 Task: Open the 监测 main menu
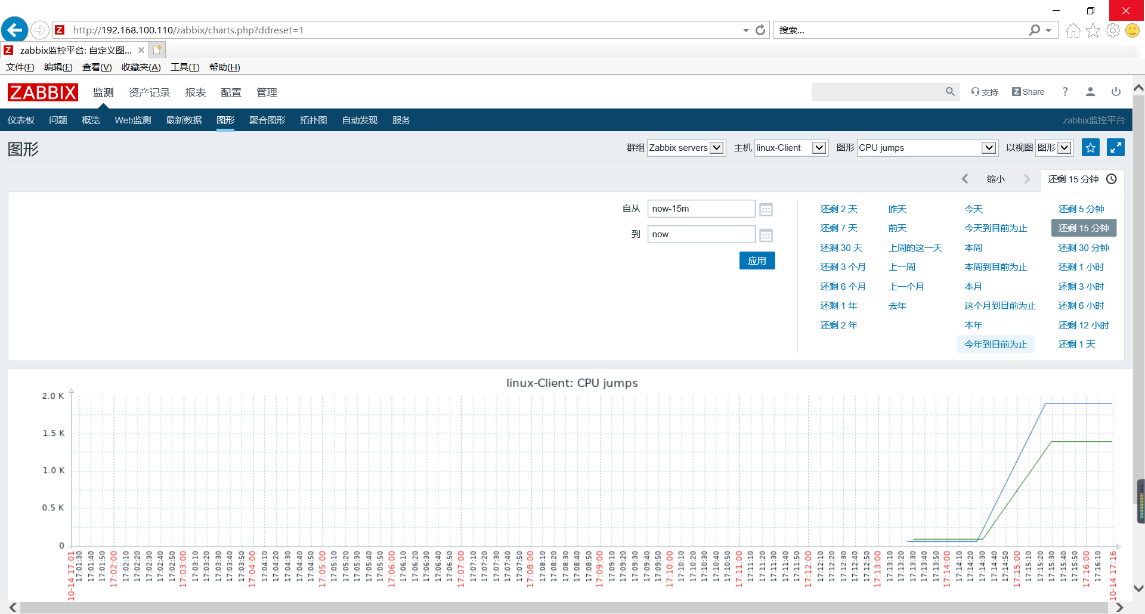click(x=103, y=92)
